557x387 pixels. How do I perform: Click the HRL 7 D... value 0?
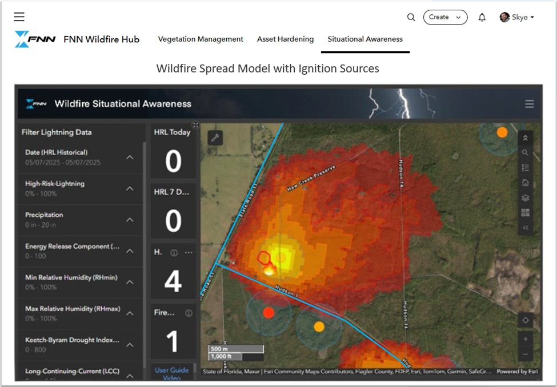pos(173,221)
